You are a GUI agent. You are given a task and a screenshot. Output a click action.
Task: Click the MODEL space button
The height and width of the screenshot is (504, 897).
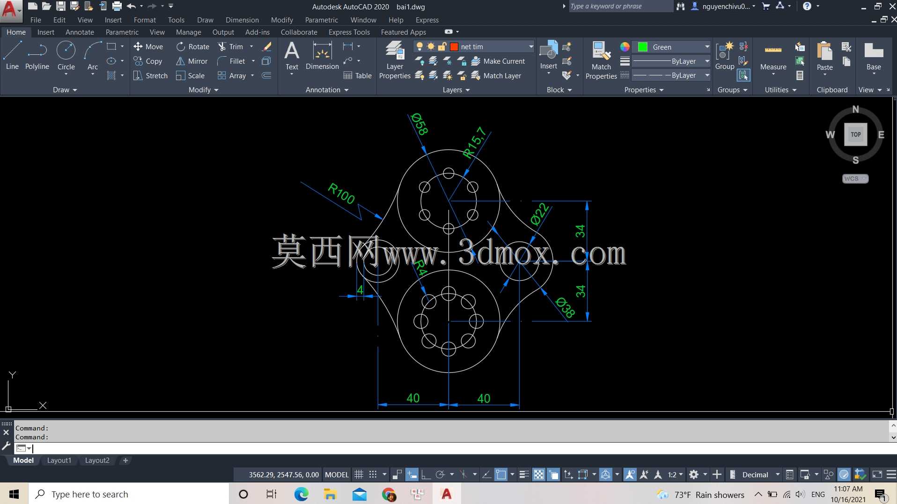tap(337, 474)
